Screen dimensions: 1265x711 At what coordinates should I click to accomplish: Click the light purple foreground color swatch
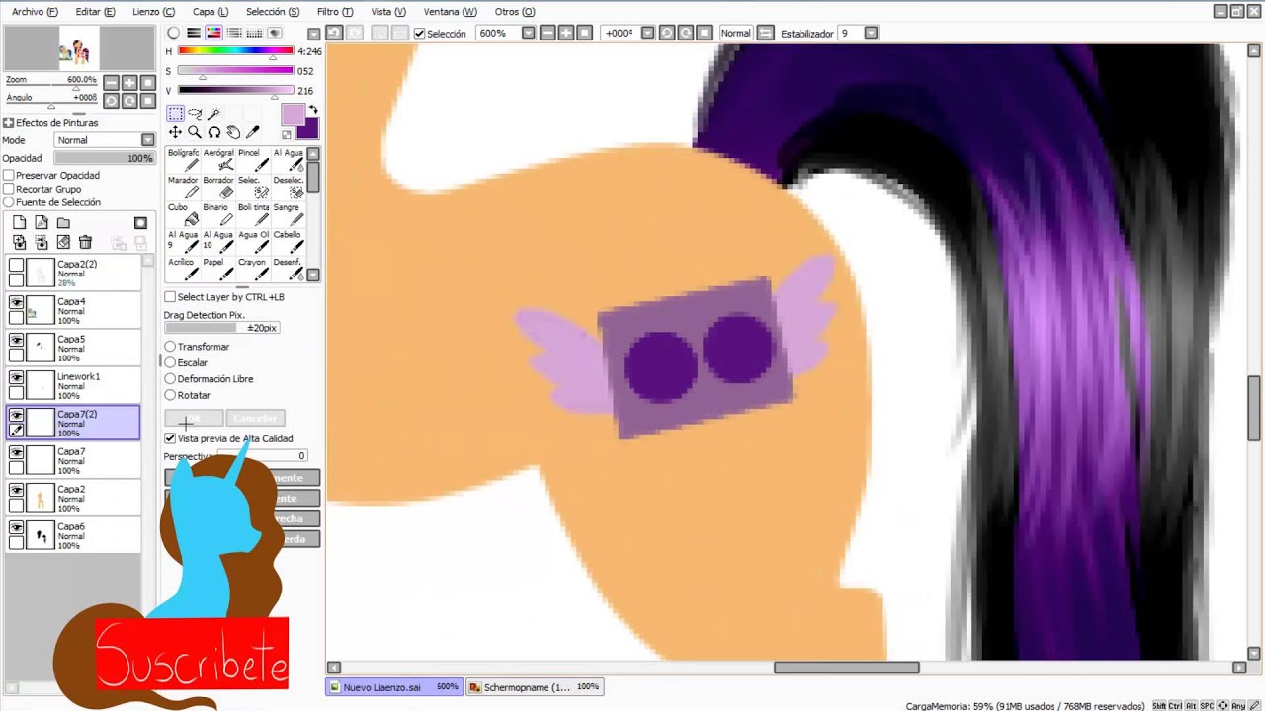(293, 116)
